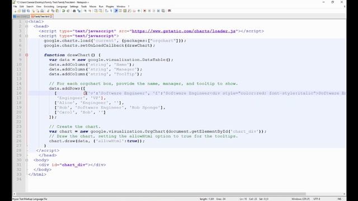Open Replace dialog from toolbar icon

[x=79, y=11]
